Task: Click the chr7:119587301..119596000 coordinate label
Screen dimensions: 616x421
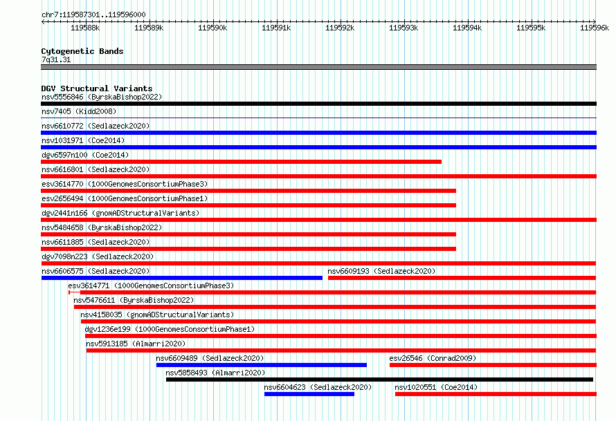Action: point(93,15)
